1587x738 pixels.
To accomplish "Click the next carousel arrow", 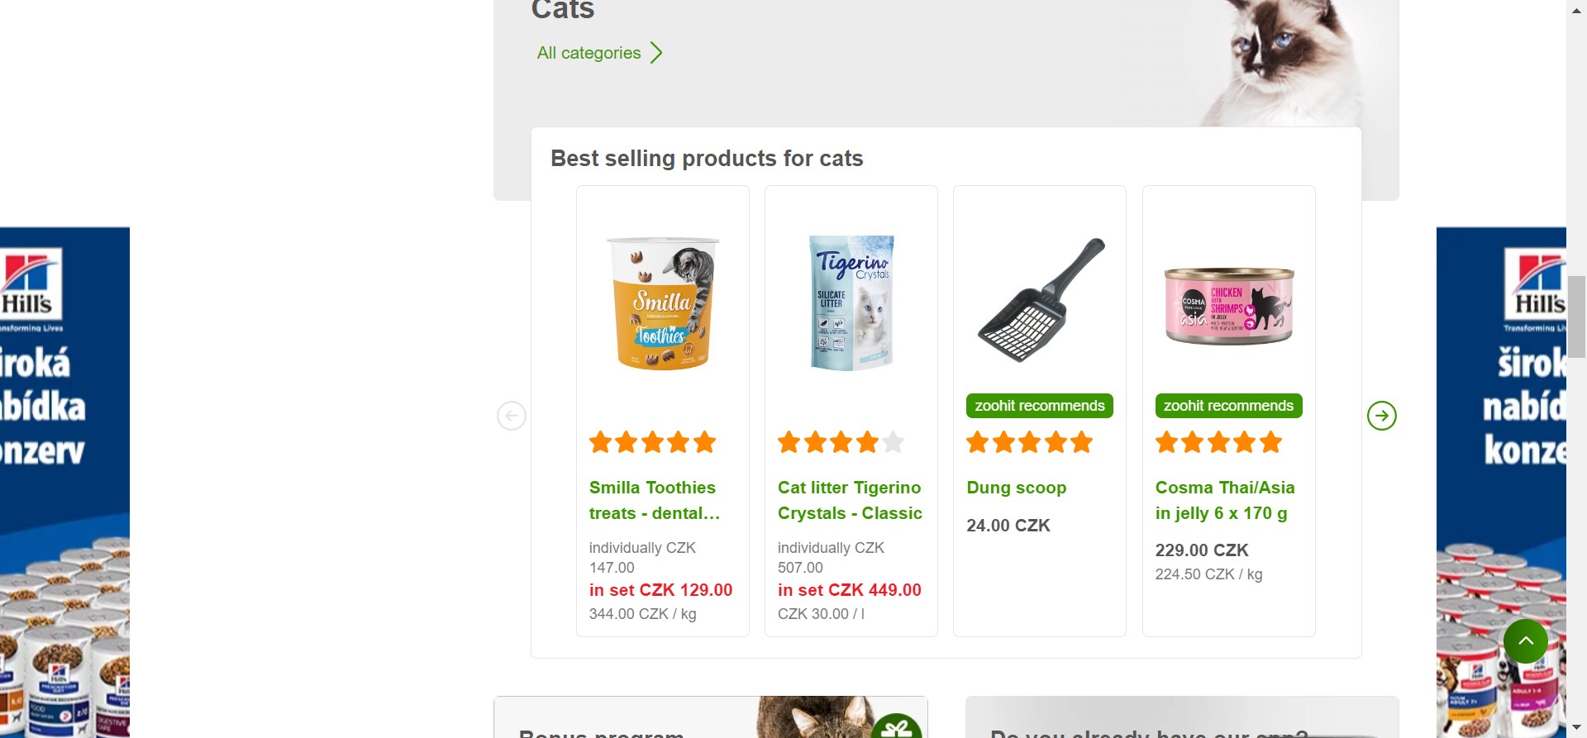I will [x=1381, y=416].
